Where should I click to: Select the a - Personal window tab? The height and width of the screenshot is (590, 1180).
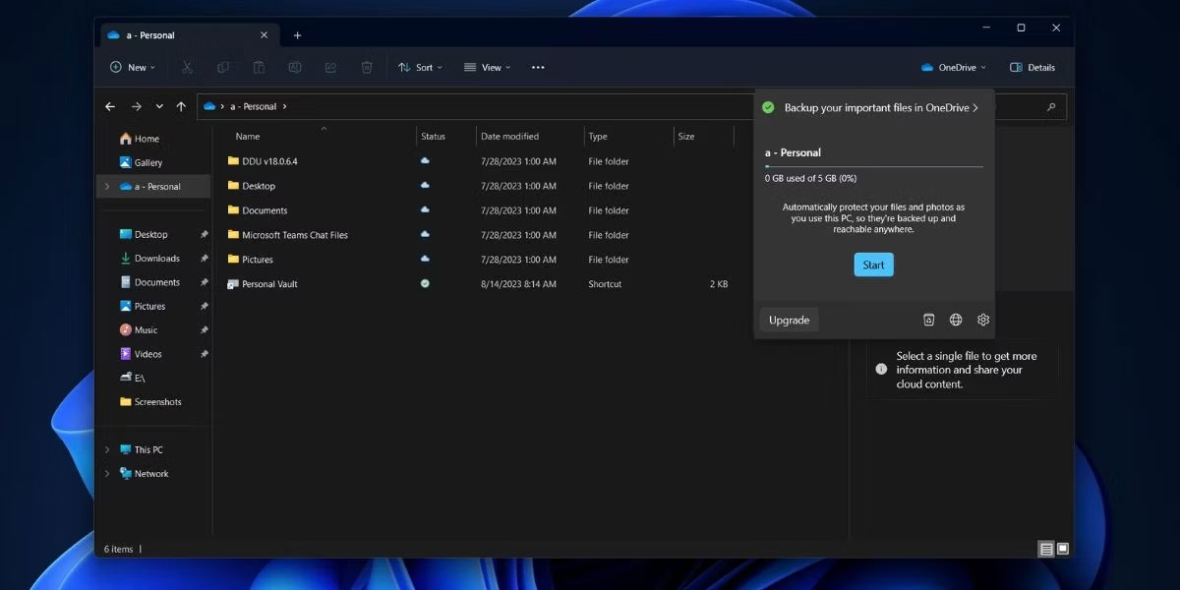pos(188,35)
